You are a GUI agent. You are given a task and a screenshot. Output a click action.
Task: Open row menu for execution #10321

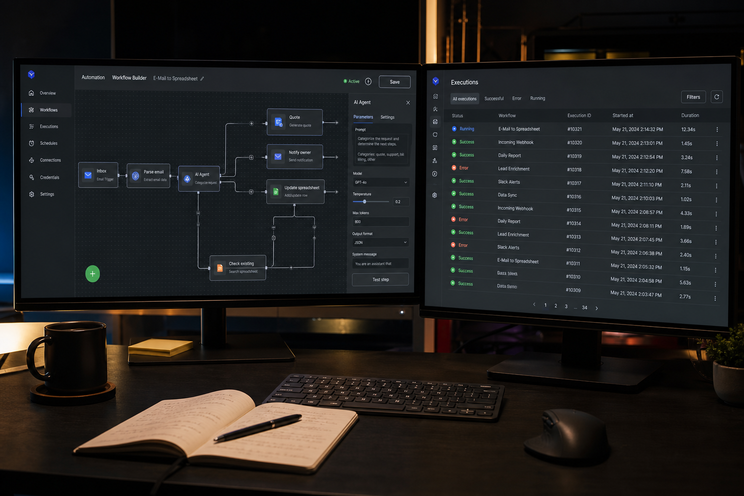717,129
